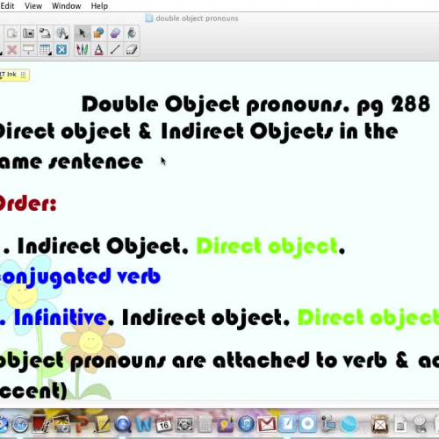Open the Gmail icon in Dock
The height and width of the screenshot is (439, 439).
click(267, 424)
